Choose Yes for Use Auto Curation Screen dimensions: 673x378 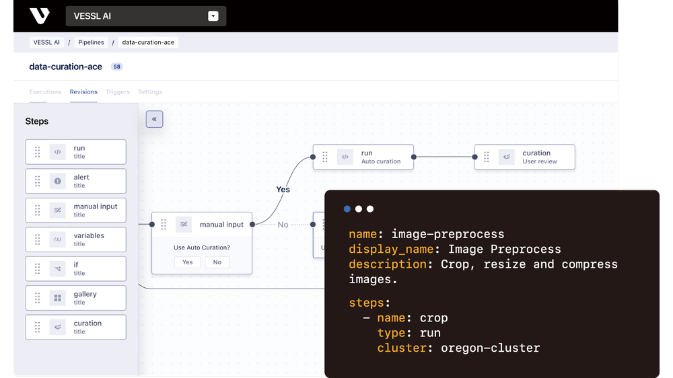[188, 262]
